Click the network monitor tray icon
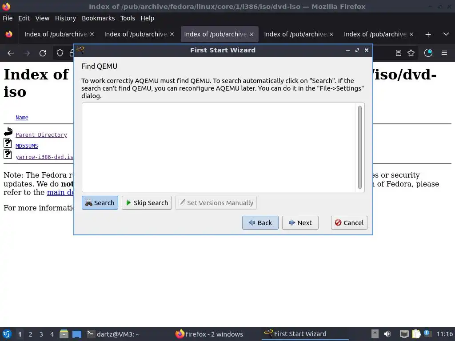 click(x=404, y=334)
